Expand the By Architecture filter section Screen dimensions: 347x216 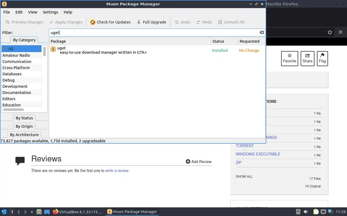[24, 135]
